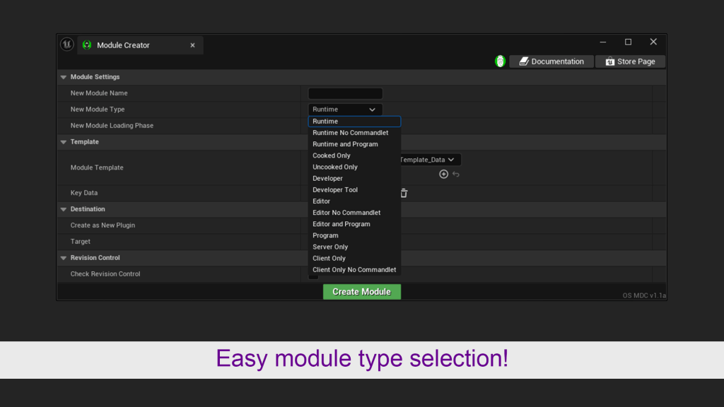Maximize the Module Creator window
The height and width of the screenshot is (407, 724).
click(x=628, y=42)
